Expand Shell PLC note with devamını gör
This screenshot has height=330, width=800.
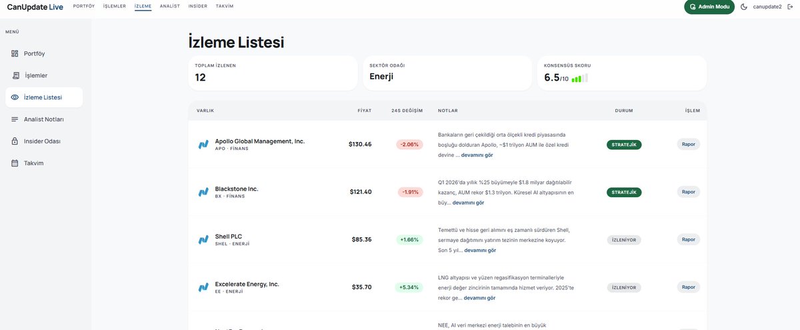[x=480, y=251]
